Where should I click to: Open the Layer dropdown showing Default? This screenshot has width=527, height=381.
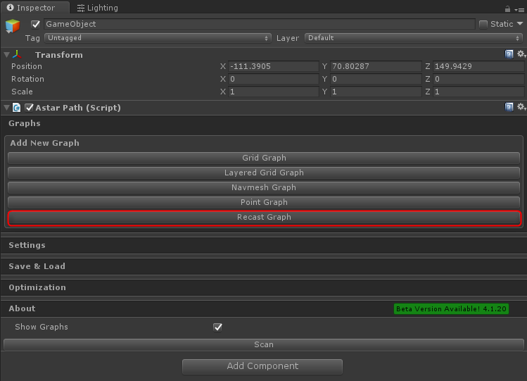(x=413, y=38)
